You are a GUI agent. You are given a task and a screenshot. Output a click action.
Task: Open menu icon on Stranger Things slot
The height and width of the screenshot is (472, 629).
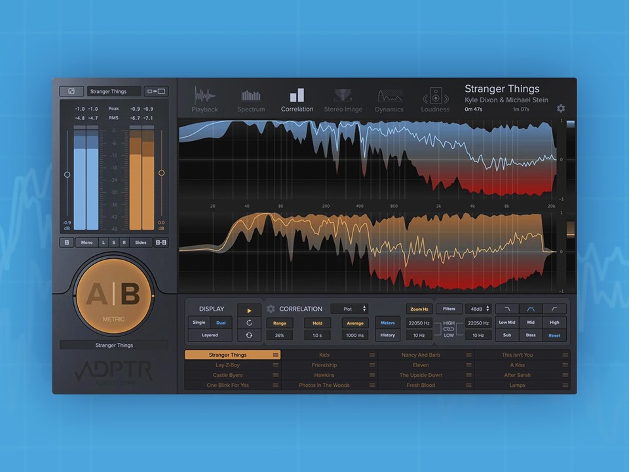pos(276,355)
